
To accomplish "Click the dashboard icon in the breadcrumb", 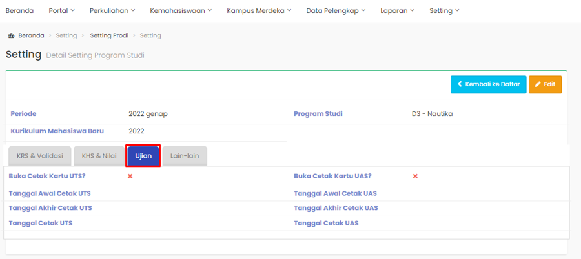I will pyautogui.click(x=11, y=35).
